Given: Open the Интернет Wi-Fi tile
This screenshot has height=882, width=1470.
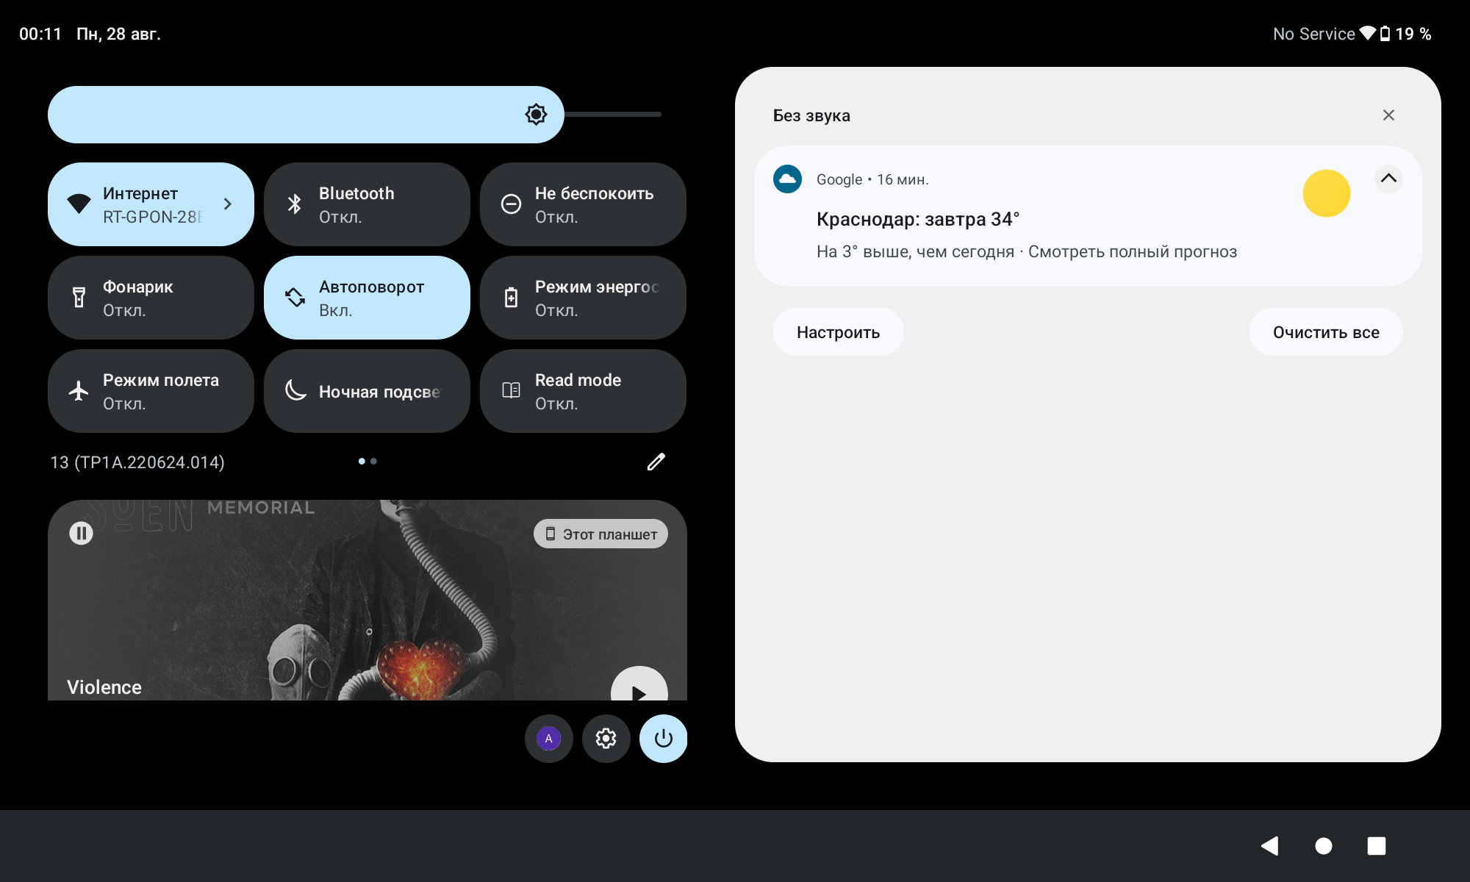Looking at the screenshot, I should (151, 204).
